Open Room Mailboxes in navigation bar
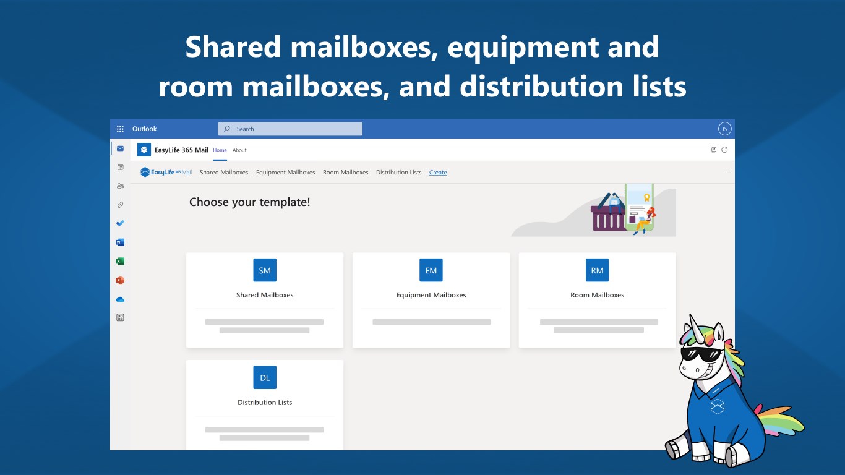845x475 pixels. pyautogui.click(x=345, y=173)
